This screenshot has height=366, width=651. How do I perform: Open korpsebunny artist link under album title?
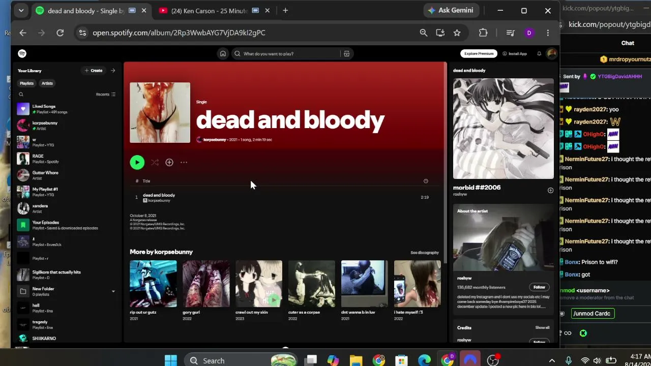point(215,139)
